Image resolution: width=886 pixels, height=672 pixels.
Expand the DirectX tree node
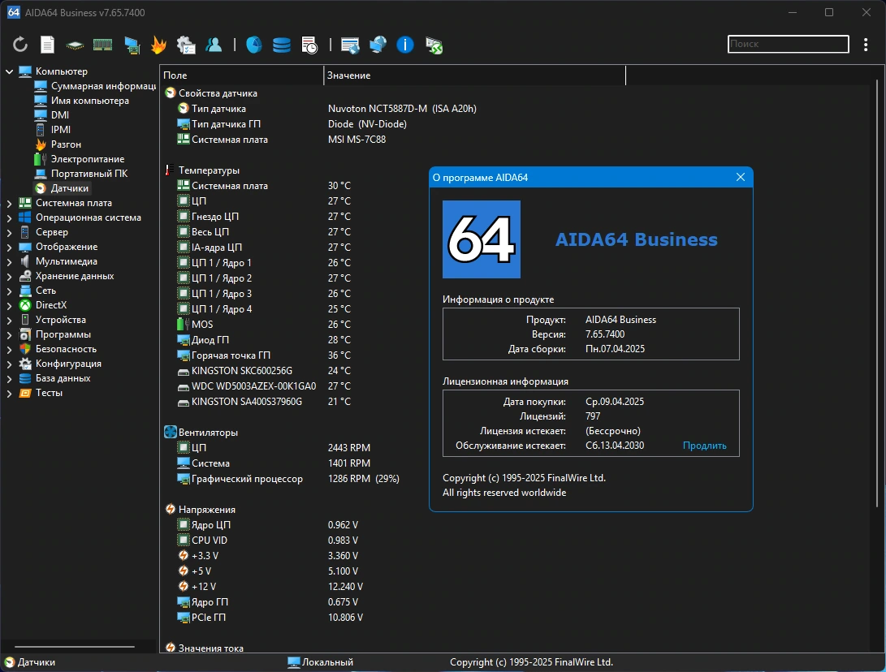click(9, 305)
